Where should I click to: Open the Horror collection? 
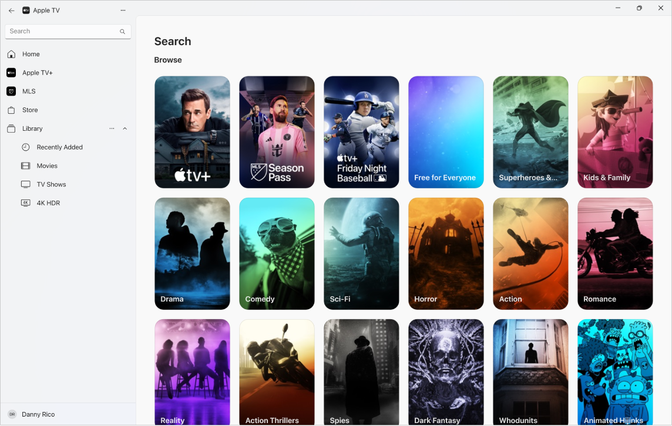click(x=446, y=253)
